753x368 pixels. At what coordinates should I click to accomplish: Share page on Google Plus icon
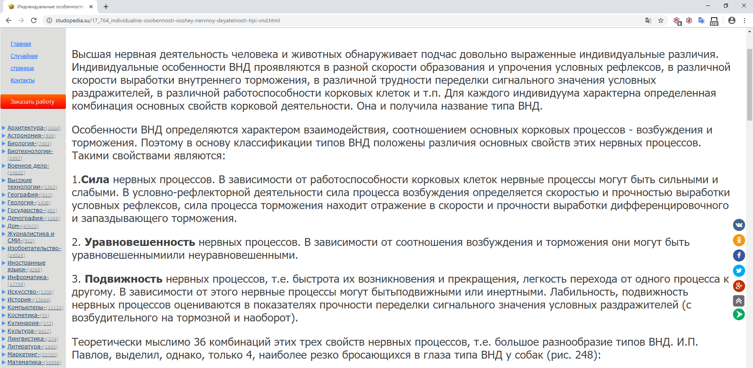click(x=739, y=286)
